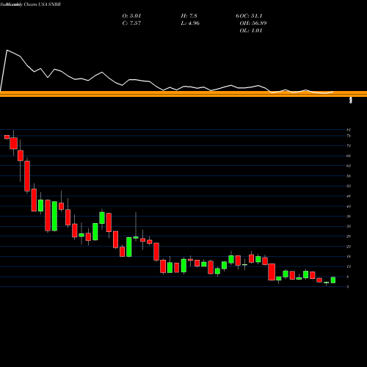Screen dimensions: 367x367
Task: Click the '52' price axis label
Action: click(x=349, y=186)
